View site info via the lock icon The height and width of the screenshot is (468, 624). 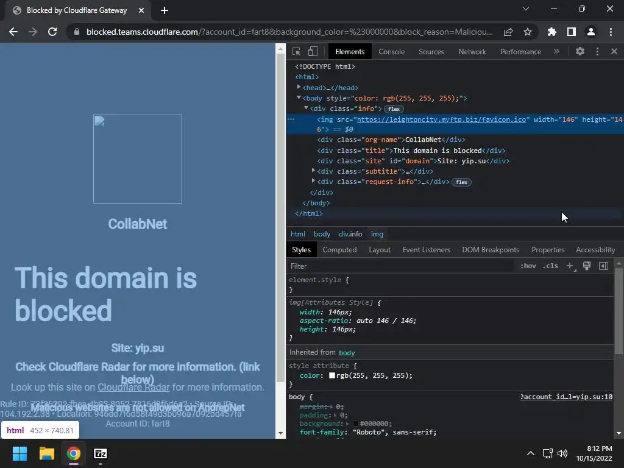pos(77,32)
